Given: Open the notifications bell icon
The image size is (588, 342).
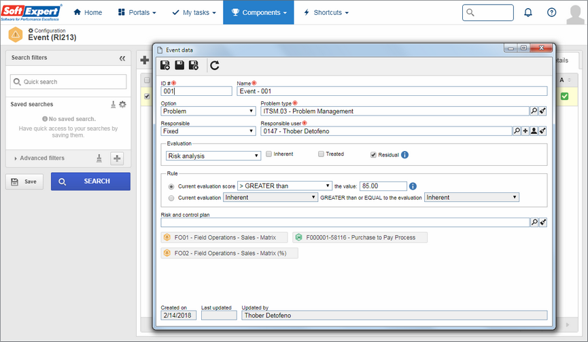Looking at the screenshot, I should click(x=528, y=13).
